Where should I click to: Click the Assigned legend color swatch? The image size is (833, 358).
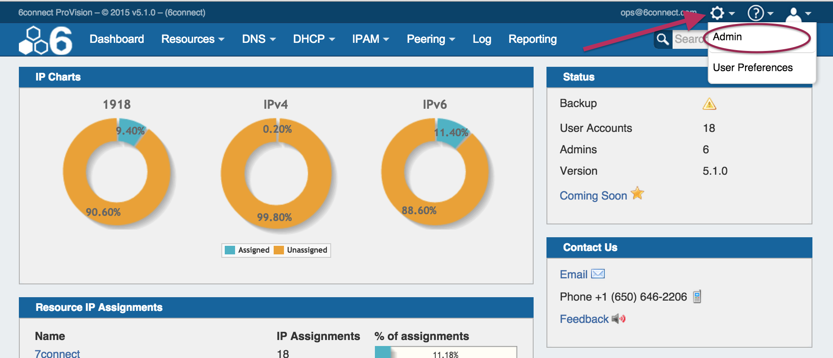pyautogui.click(x=230, y=250)
